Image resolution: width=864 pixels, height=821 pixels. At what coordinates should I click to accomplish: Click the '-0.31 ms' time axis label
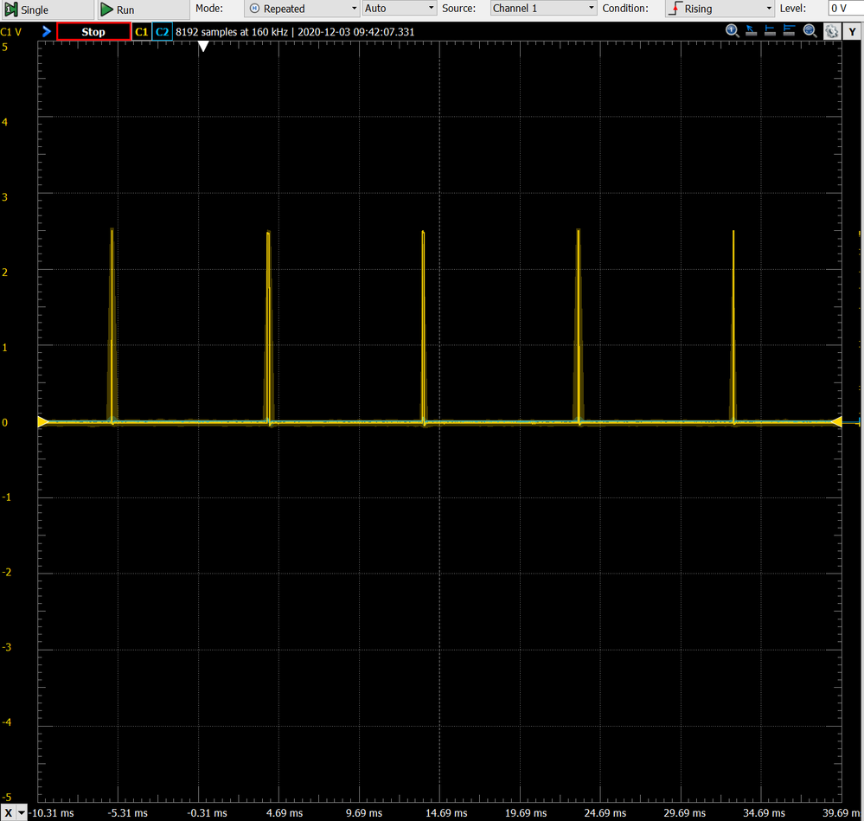pyautogui.click(x=208, y=813)
